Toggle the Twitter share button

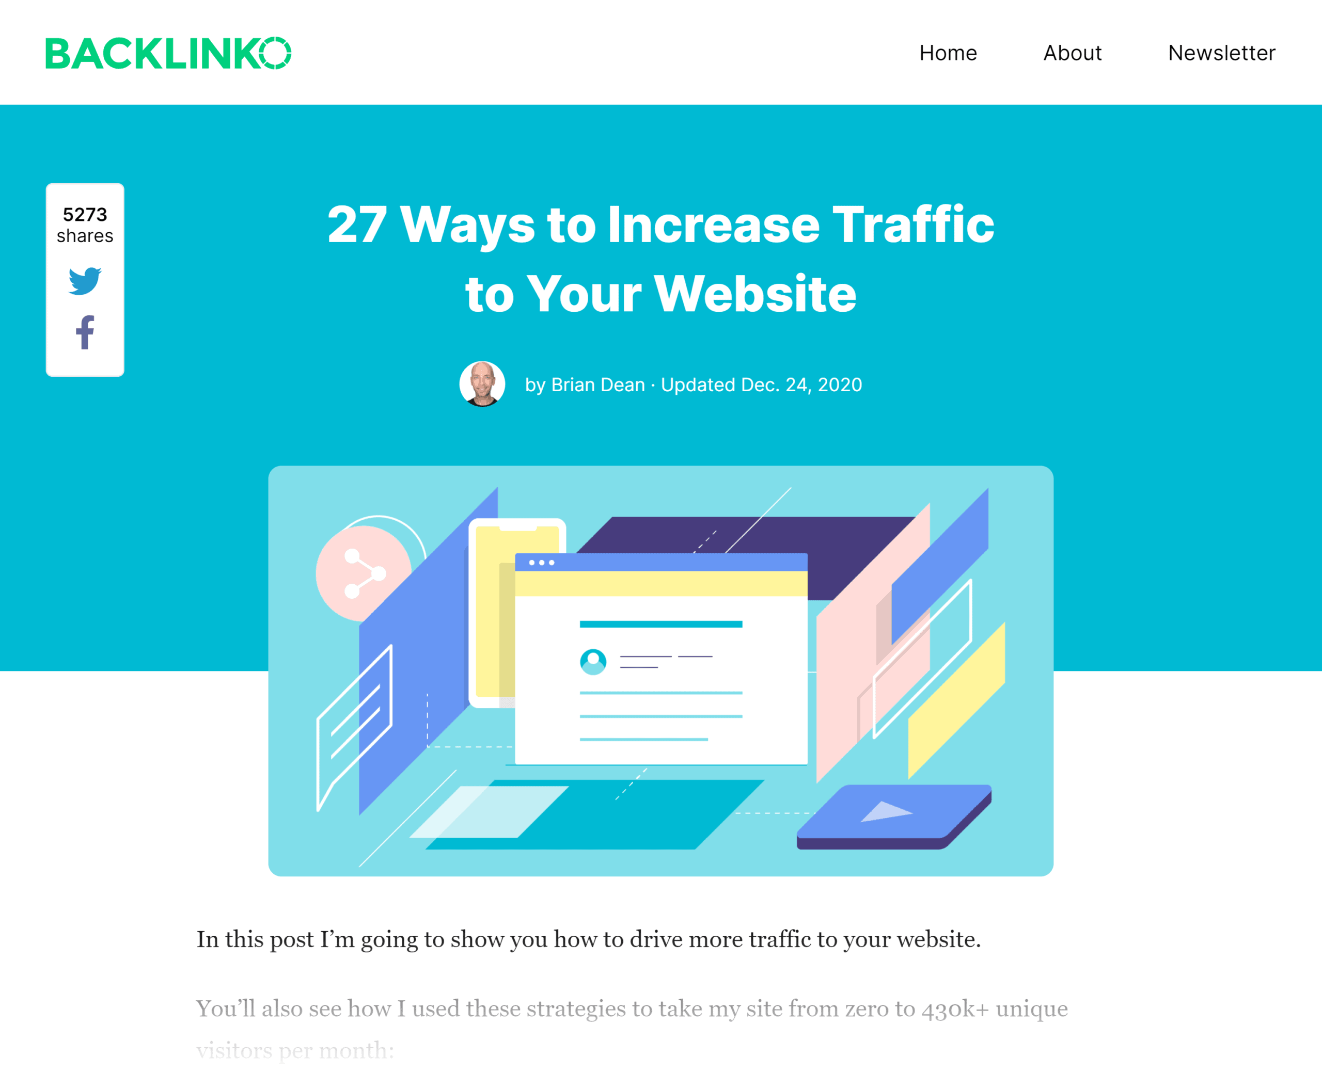pos(86,282)
